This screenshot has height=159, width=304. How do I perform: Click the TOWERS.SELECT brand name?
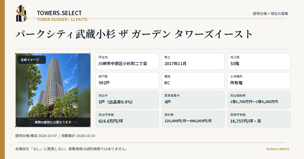[59, 13]
